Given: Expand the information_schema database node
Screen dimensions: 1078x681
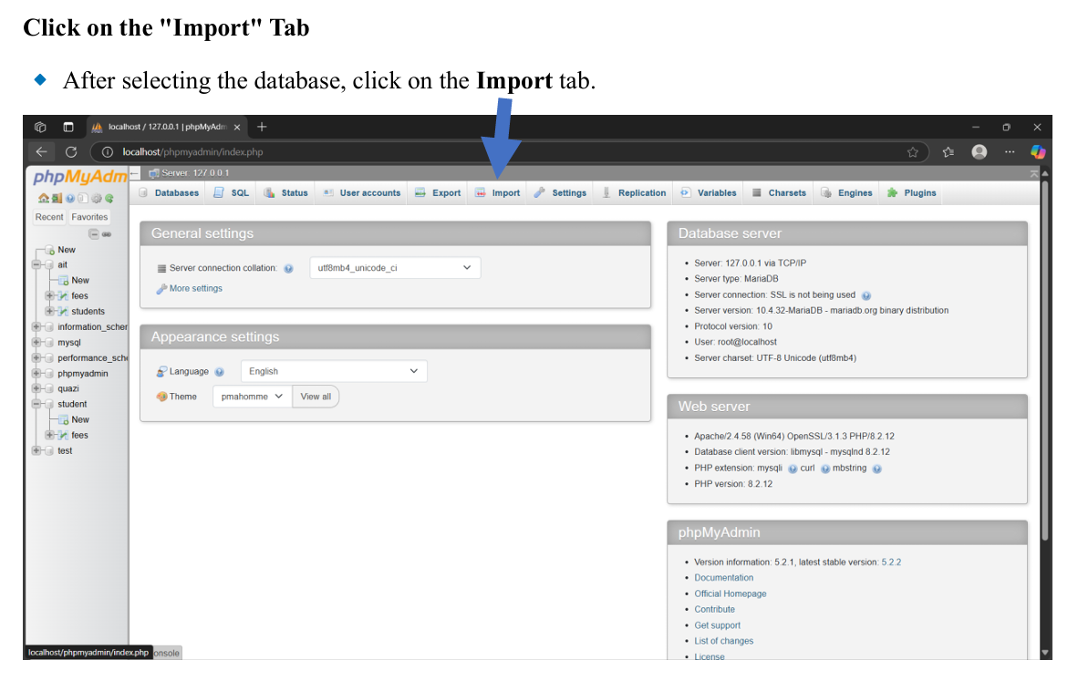Looking at the screenshot, I should [36, 326].
